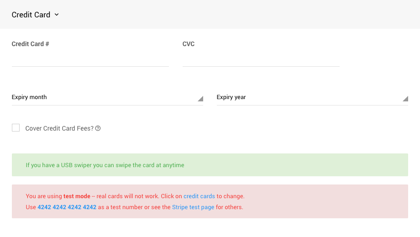The height and width of the screenshot is (237, 420).
Task: Click the 'CVC' field label
Action: pyautogui.click(x=189, y=44)
